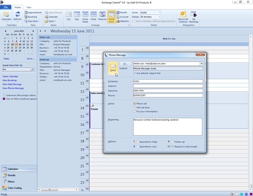Open the Statistics view

click(x=123, y=21)
